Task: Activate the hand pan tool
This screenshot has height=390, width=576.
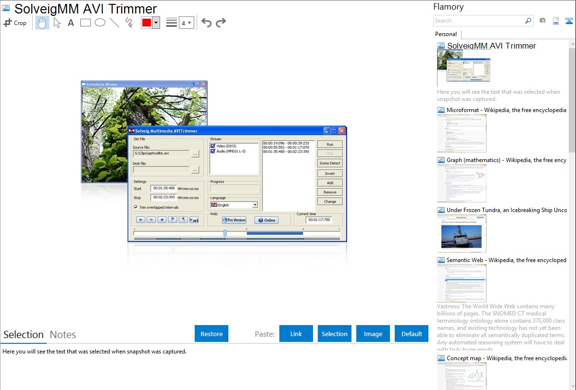Action: point(42,23)
